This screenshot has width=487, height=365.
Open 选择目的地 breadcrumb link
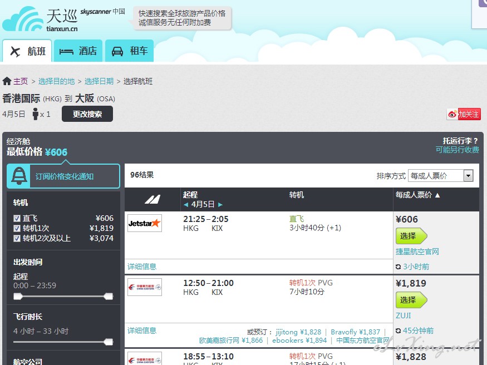pos(57,81)
